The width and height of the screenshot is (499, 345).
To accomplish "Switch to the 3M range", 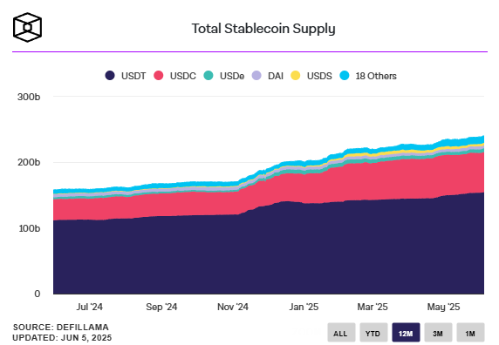I will (x=438, y=333).
